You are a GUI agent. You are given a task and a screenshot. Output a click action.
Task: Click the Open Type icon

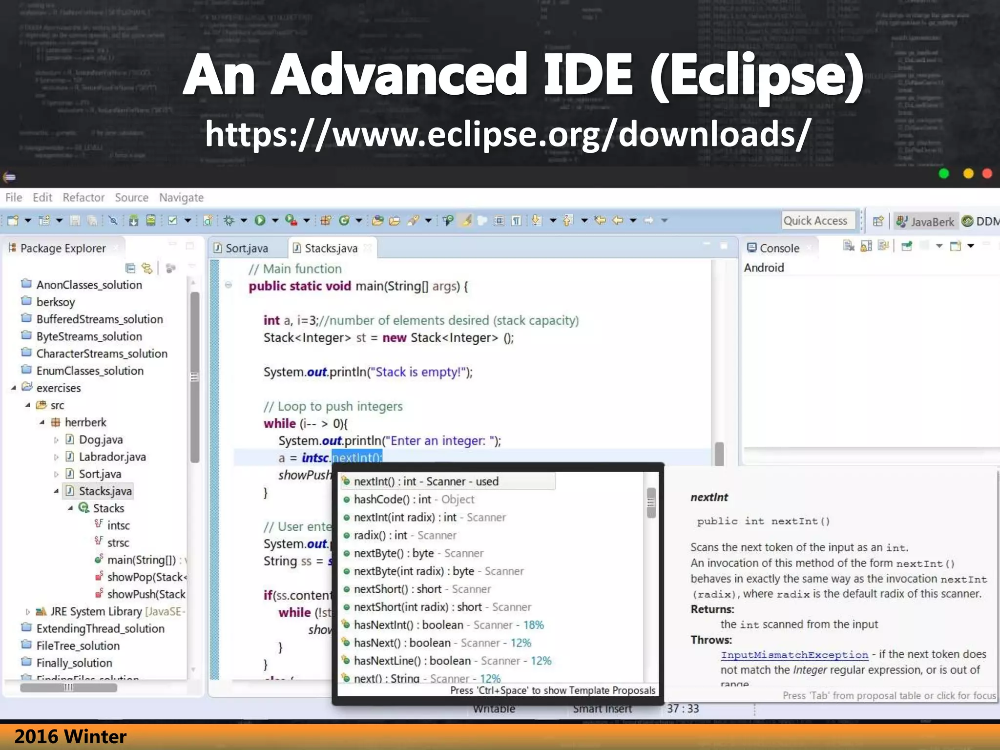(377, 221)
